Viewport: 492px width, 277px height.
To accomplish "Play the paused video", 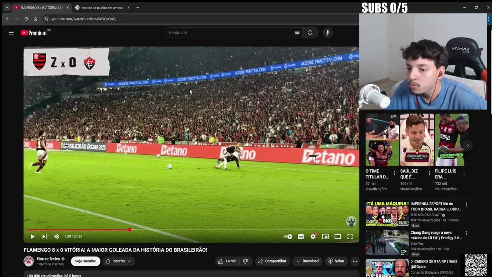I will click(x=32, y=237).
